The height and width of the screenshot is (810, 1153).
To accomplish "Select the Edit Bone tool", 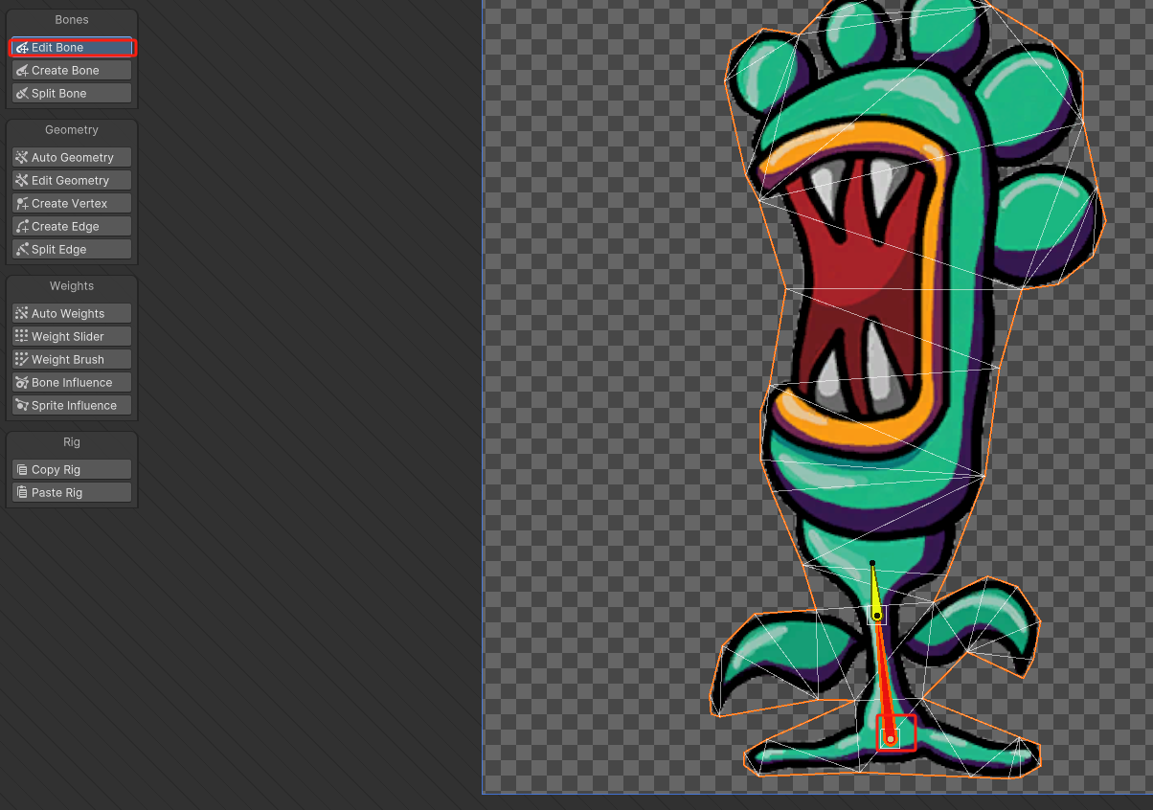I will click(72, 47).
